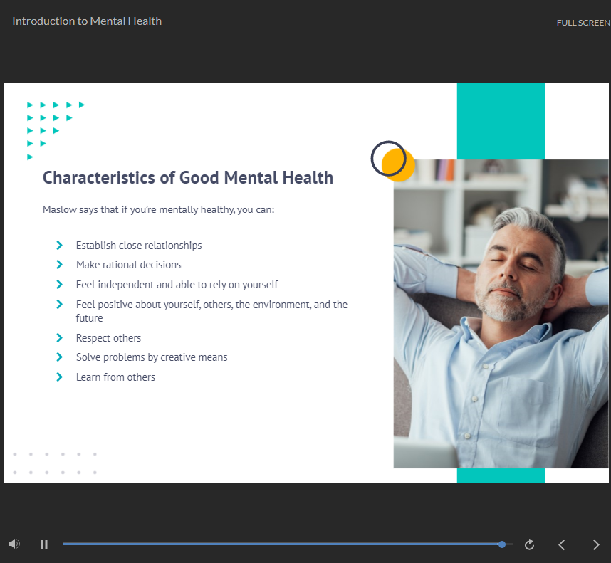The width and height of the screenshot is (611, 563).
Task: Click chevron bullet beside Establish close relationships
Action: point(60,246)
